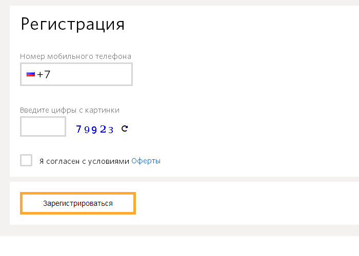Click the middle captcha digit 9
Viewport: 359px width, 256px height.
(x=95, y=130)
